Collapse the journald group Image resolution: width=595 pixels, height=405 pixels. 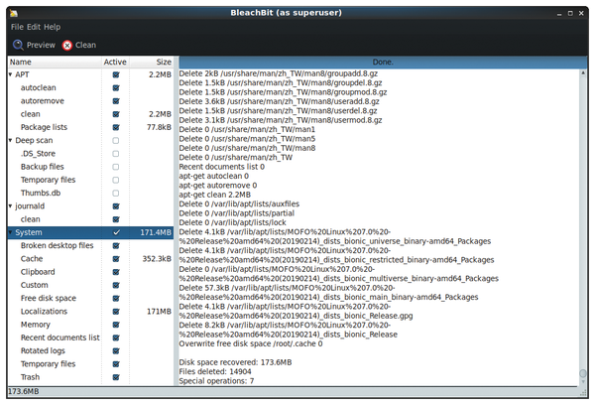click(x=11, y=205)
